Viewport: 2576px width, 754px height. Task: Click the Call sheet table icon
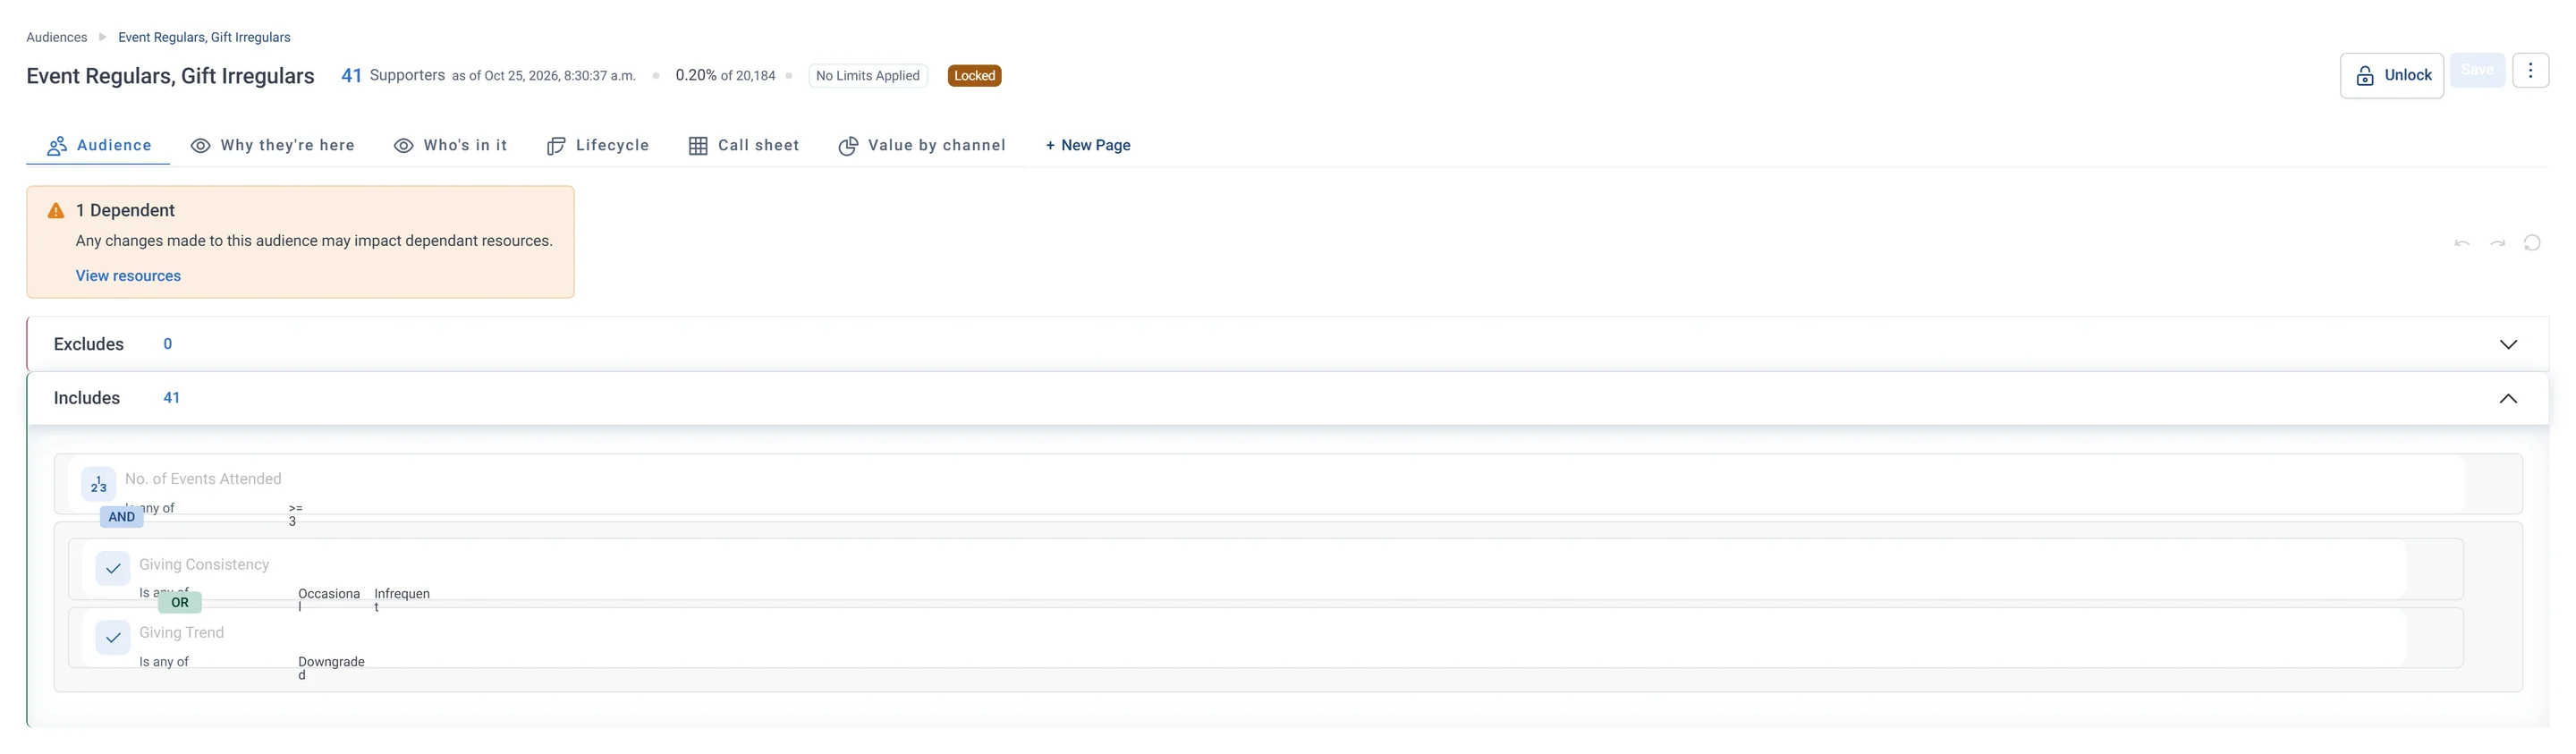coord(698,146)
